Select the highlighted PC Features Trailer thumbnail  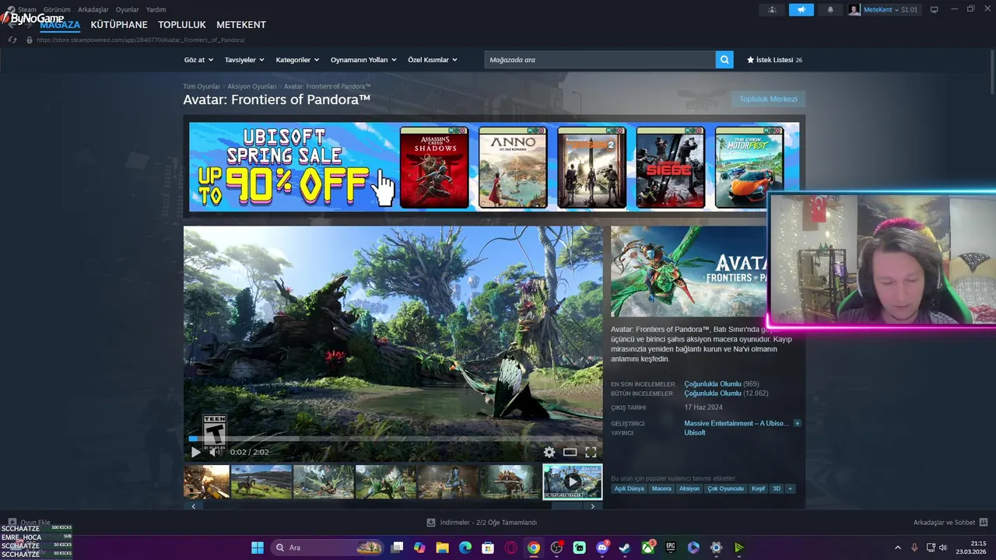[x=572, y=481]
